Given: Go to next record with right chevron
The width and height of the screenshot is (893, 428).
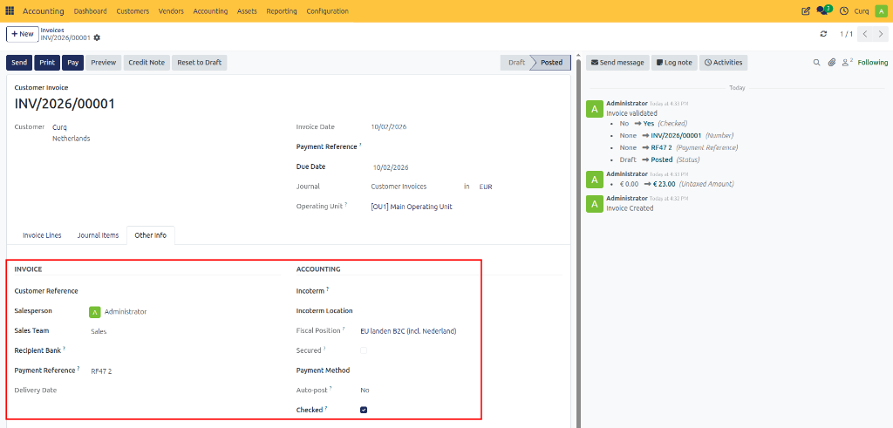Looking at the screenshot, I should 881,34.
